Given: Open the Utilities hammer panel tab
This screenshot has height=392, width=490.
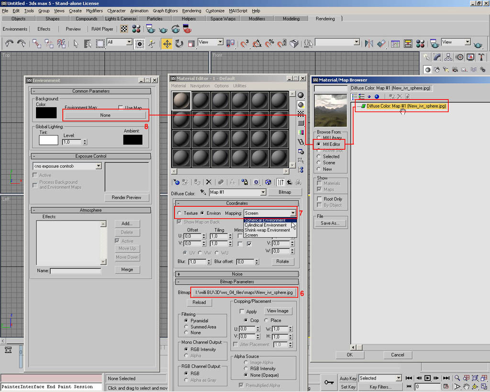Looking at the screenshot, I should (481, 57).
